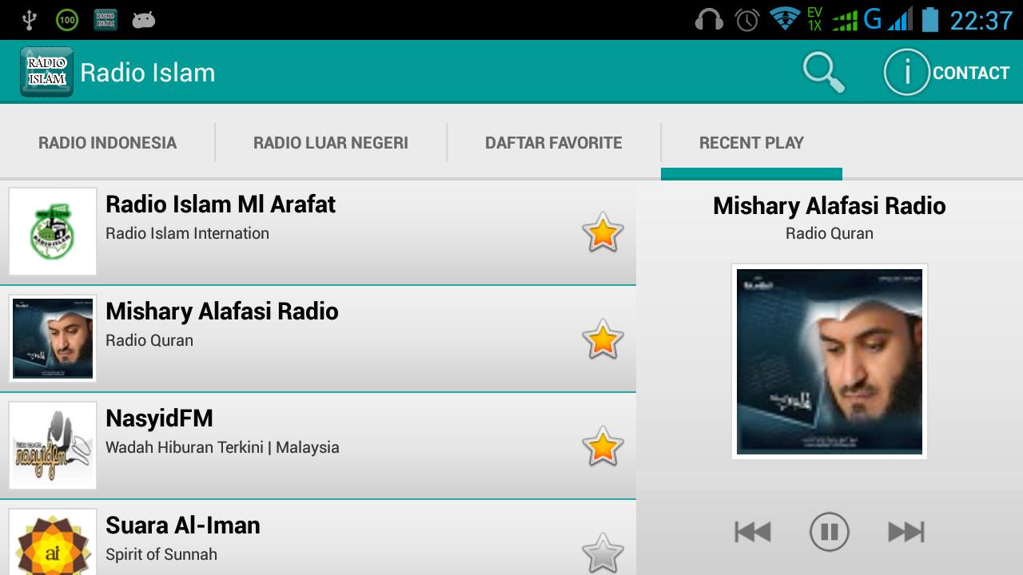Click Mishary Alafasi thumbnail in list
Screen dimensions: 1023x575
pyautogui.click(x=53, y=339)
